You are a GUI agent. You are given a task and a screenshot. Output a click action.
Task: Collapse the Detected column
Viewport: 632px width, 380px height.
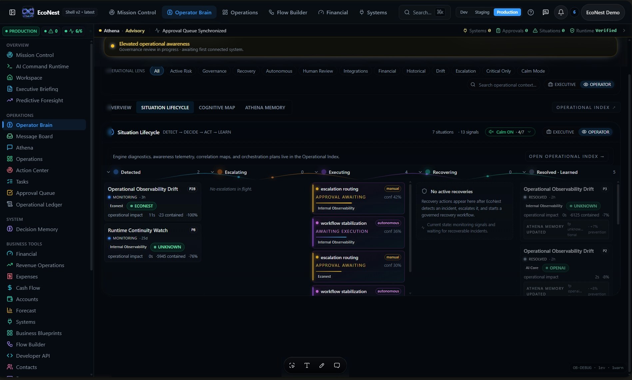click(x=108, y=172)
